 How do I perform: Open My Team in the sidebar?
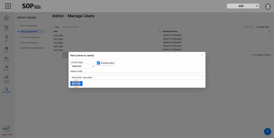6,68
